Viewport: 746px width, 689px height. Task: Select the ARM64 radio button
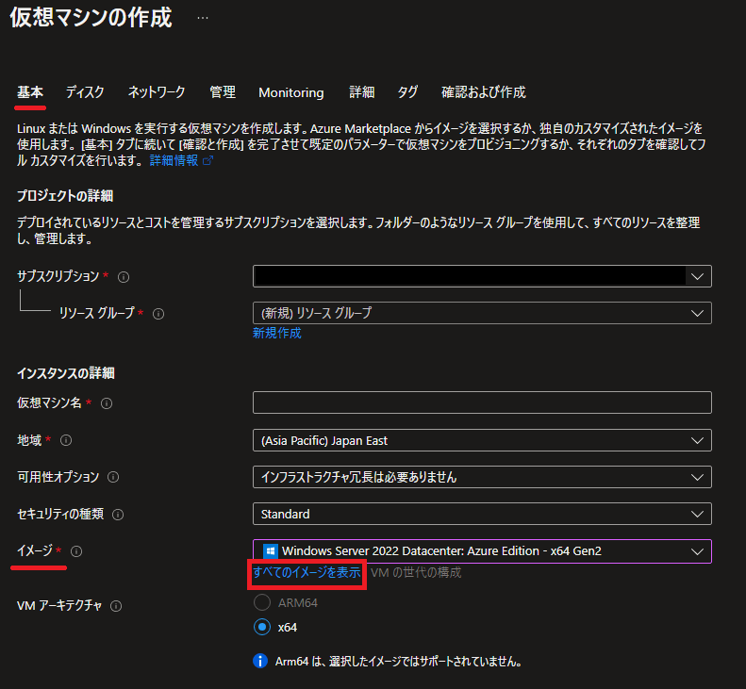coord(262,602)
